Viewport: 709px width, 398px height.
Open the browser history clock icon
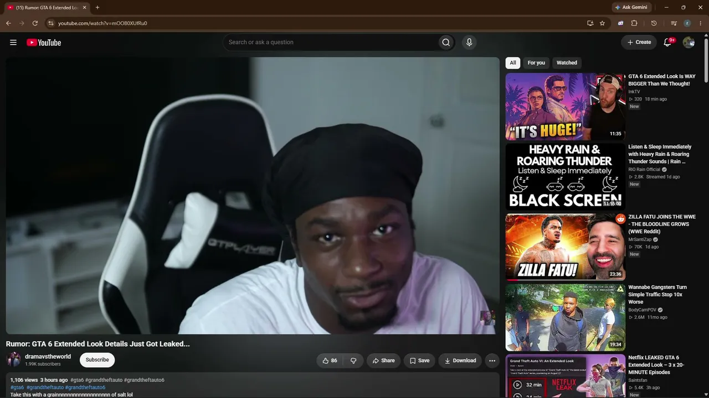click(654, 23)
